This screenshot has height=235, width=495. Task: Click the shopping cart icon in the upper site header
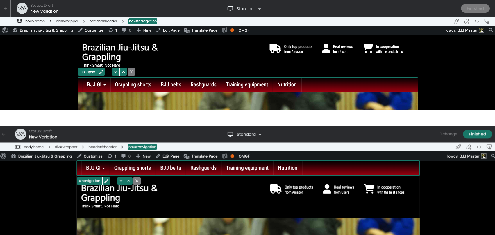(368, 48)
